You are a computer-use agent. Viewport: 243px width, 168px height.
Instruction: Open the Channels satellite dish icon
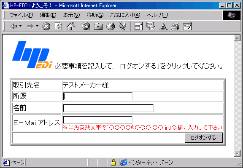coord(123,26)
